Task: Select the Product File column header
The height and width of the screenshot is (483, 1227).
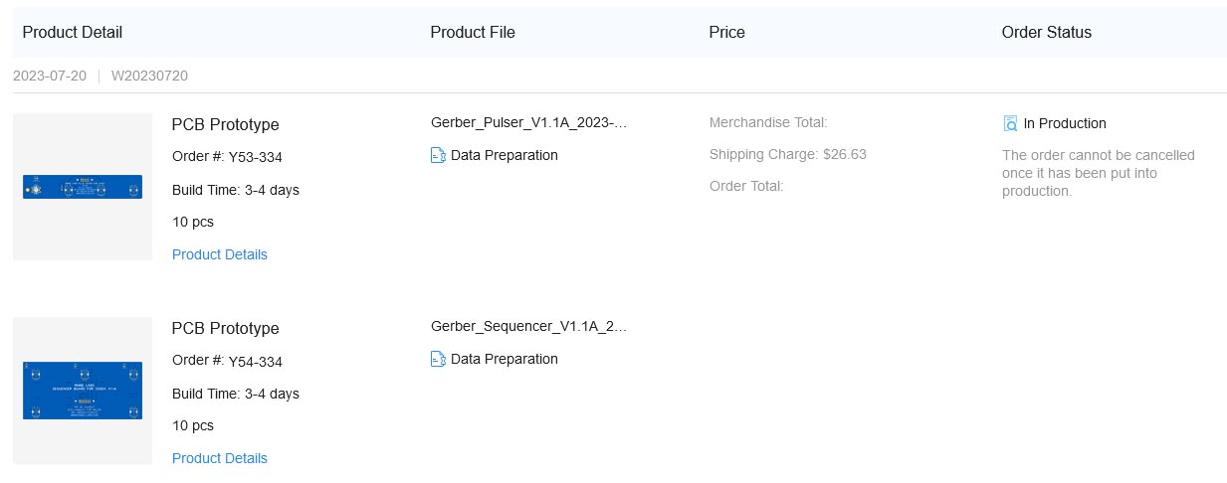Action: pos(473,32)
